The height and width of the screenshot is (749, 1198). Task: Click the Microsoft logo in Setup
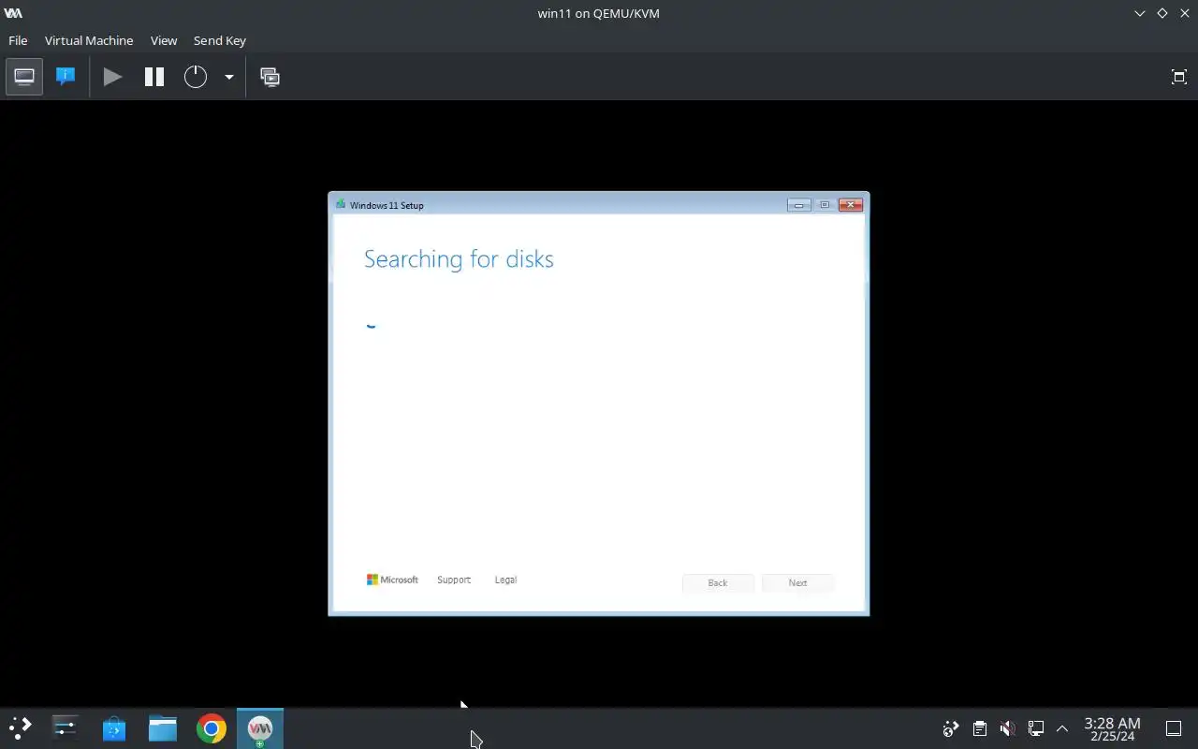click(392, 580)
